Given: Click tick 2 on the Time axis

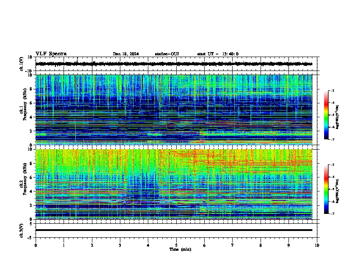Looking at the screenshot, I should [x=92, y=245].
